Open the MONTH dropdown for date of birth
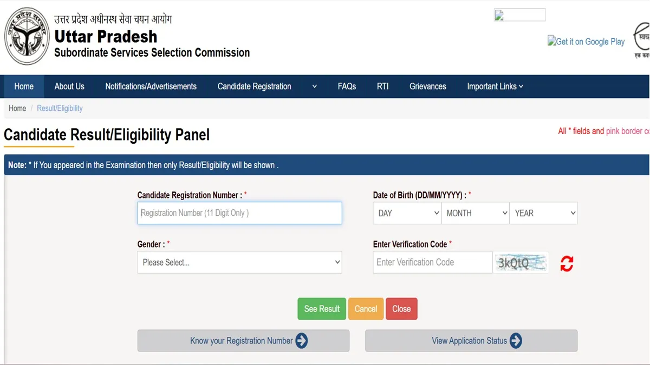Screen dimensions: 650x365 (475, 213)
